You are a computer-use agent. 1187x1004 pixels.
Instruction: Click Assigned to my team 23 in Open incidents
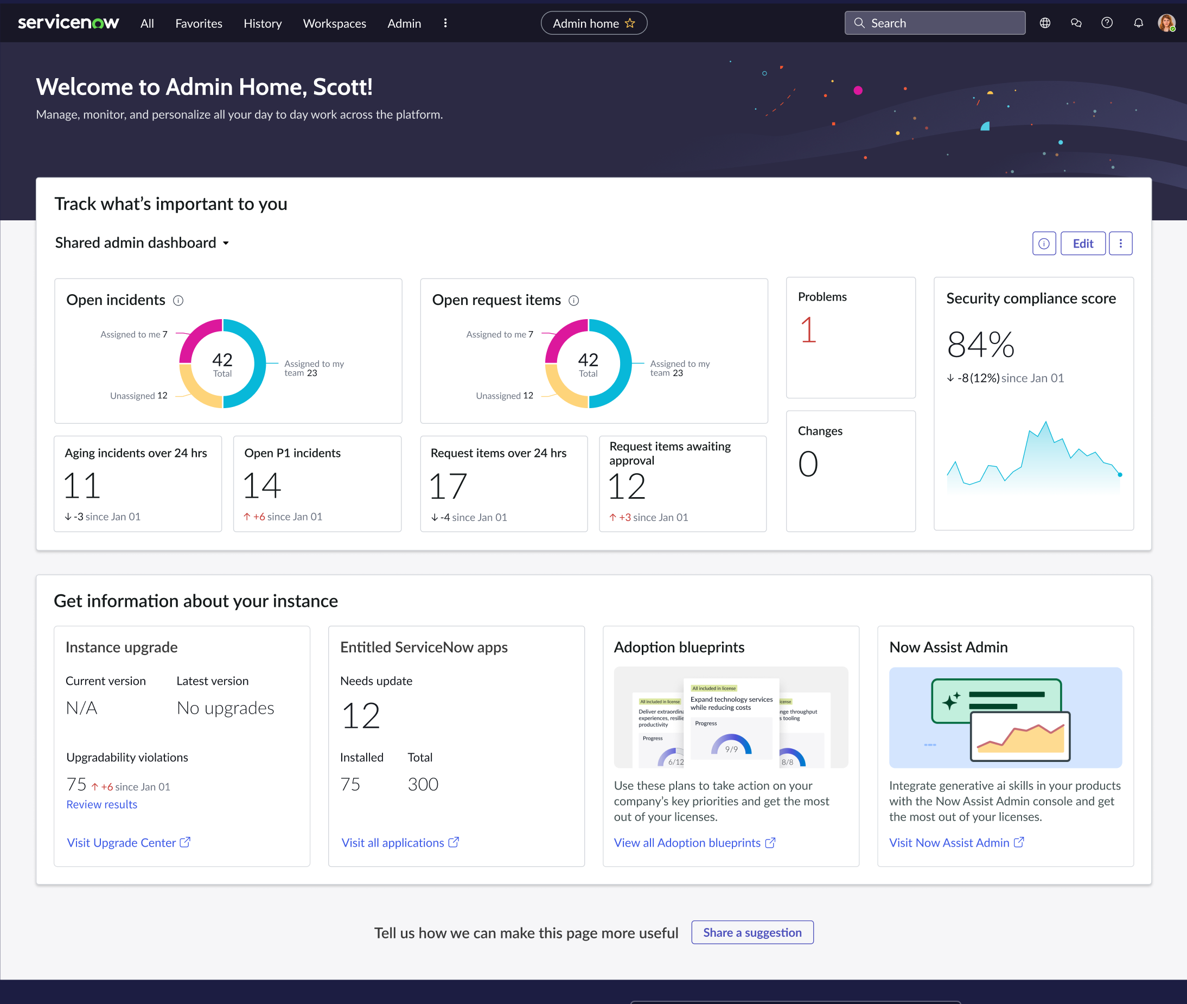tap(314, 368)
